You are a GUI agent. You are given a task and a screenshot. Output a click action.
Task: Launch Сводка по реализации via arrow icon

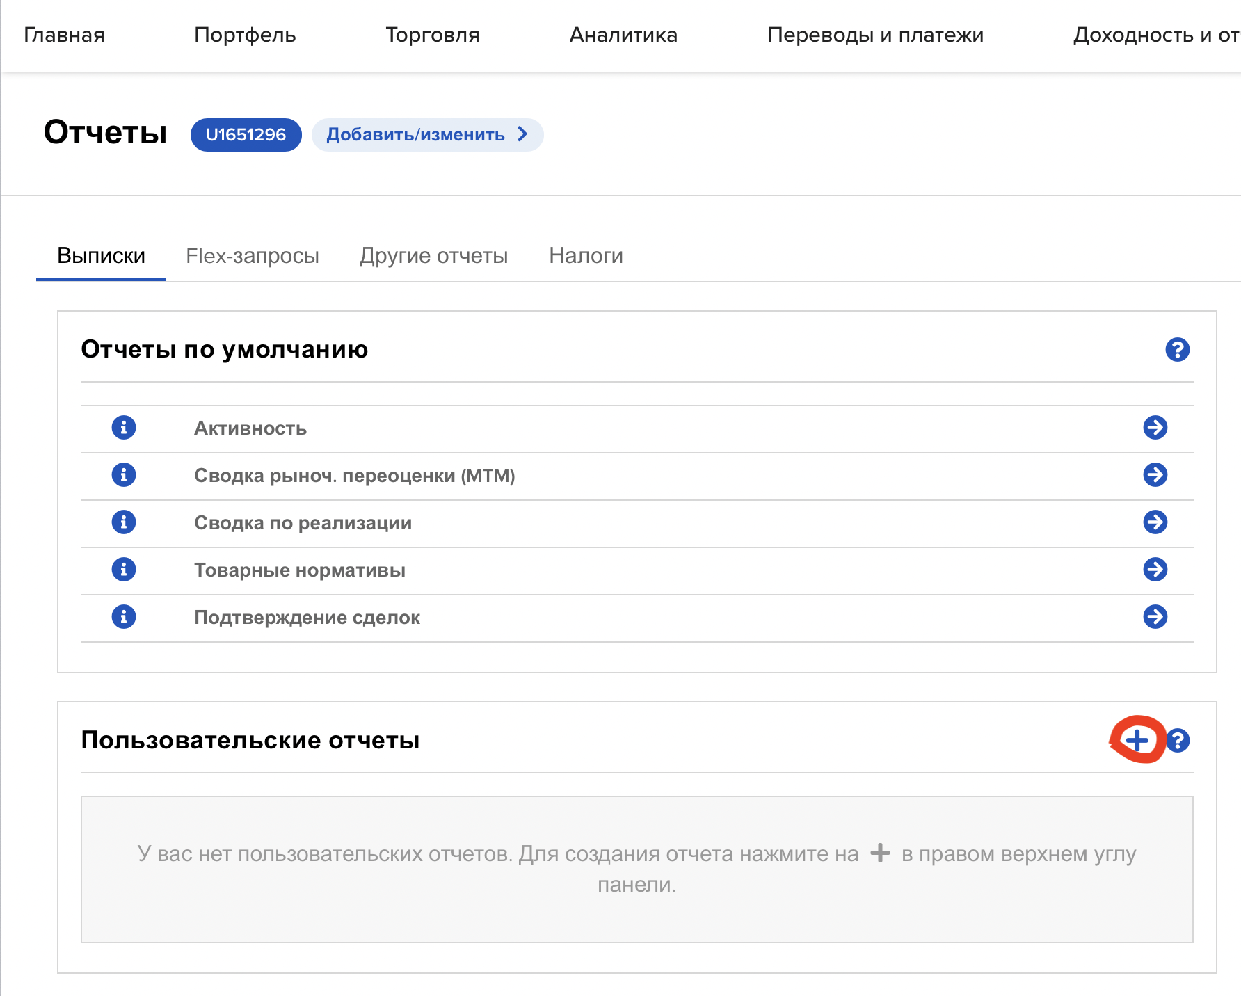[1155, 522]
